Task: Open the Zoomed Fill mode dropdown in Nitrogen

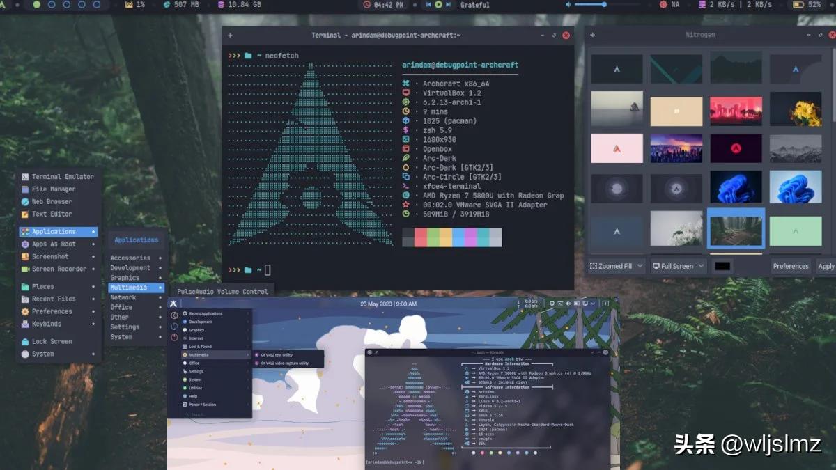Action: tap(615, 265)
